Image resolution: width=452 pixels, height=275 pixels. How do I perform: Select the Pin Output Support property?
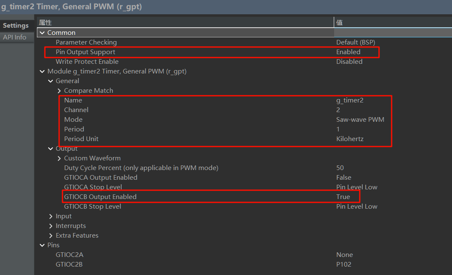tap(86, 52)
